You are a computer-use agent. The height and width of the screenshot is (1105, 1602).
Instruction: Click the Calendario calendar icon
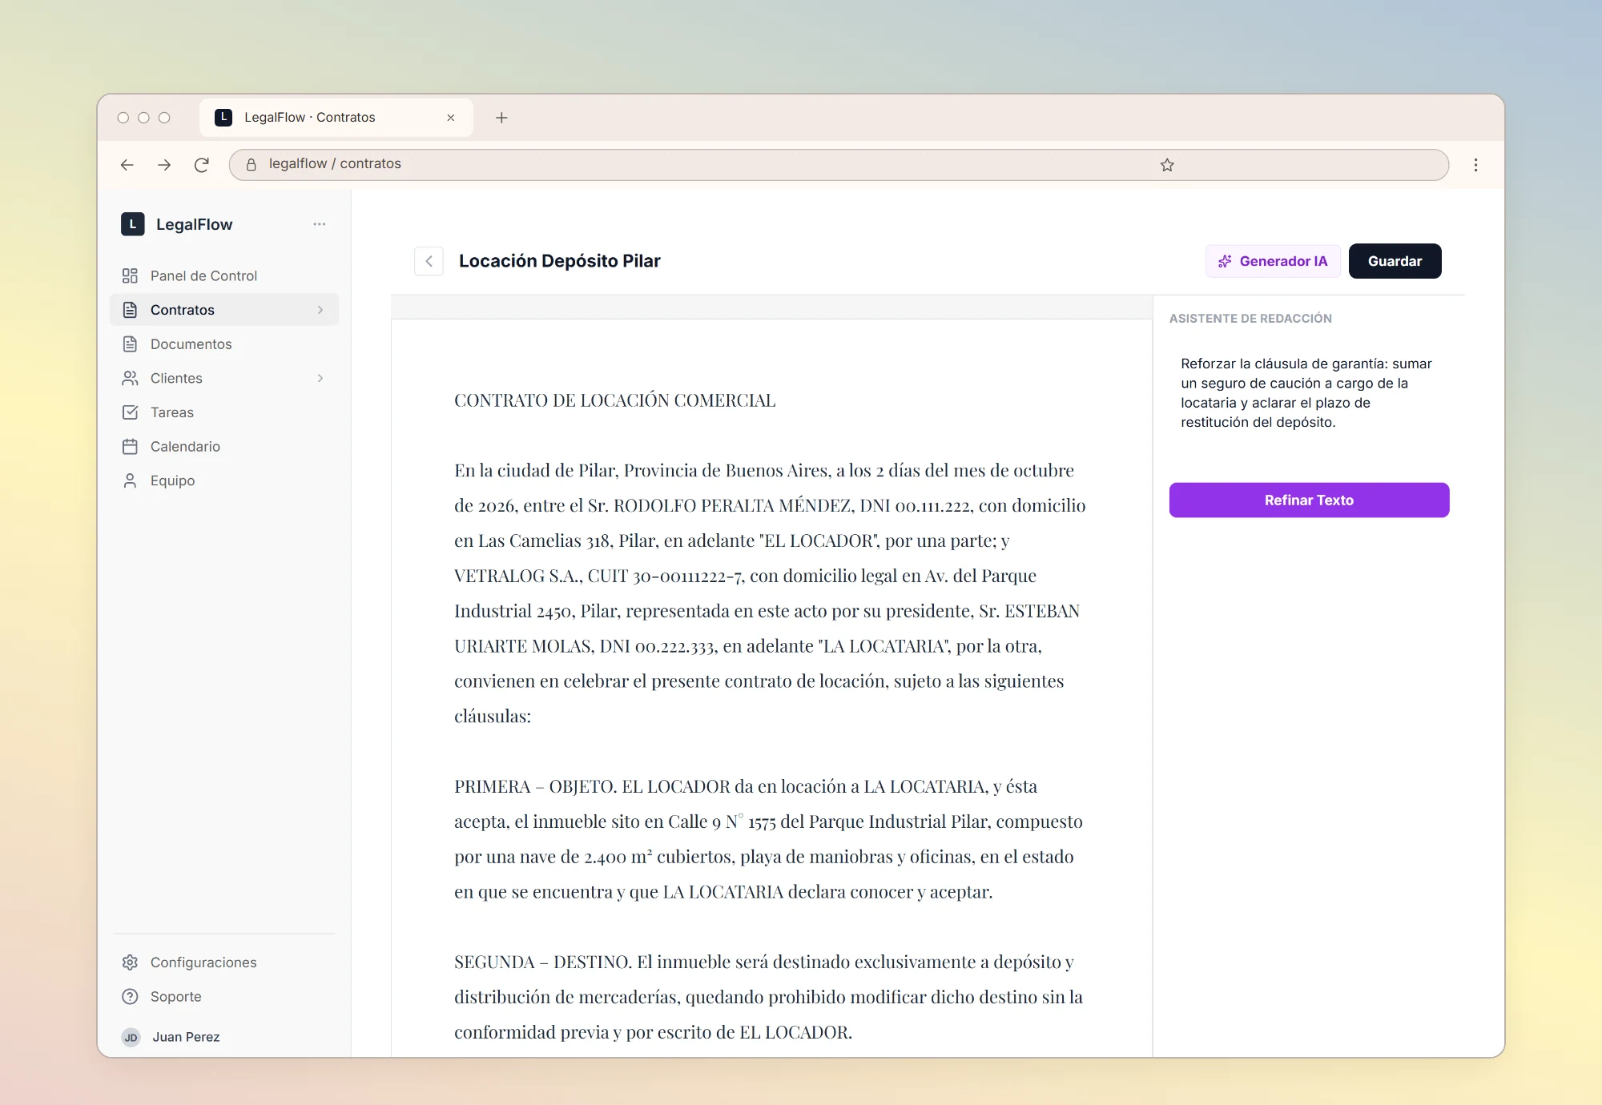pyautogui.click(x=130, y=447)
